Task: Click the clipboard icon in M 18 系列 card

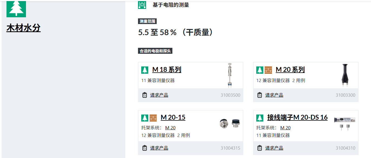Action: coord(145,95)
